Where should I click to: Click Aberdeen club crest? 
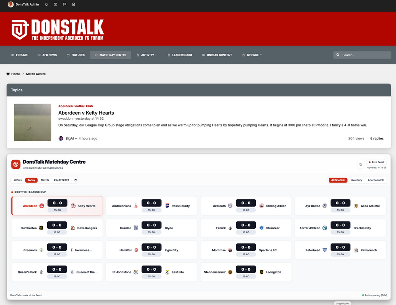point(42,206)
